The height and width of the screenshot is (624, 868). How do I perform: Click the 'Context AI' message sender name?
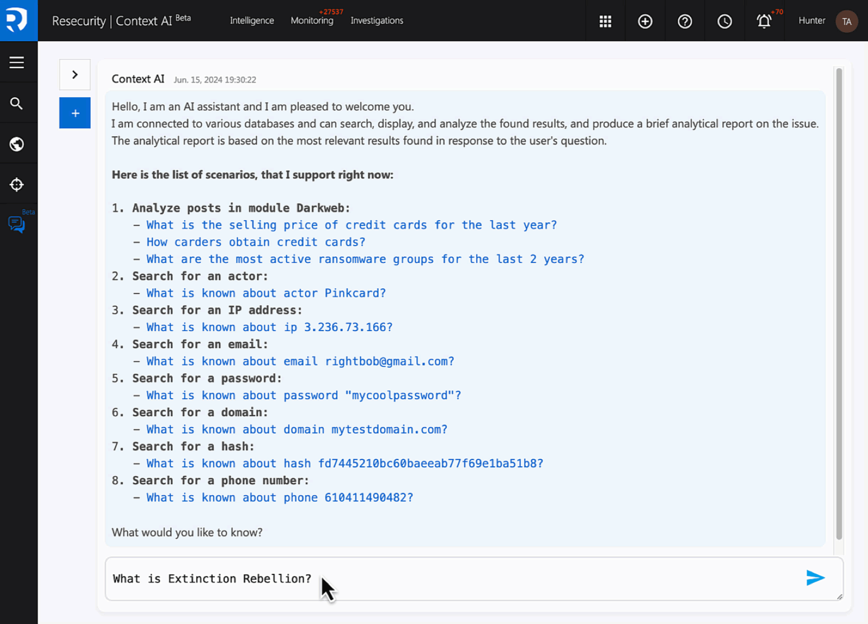click(x=138, y=79)
